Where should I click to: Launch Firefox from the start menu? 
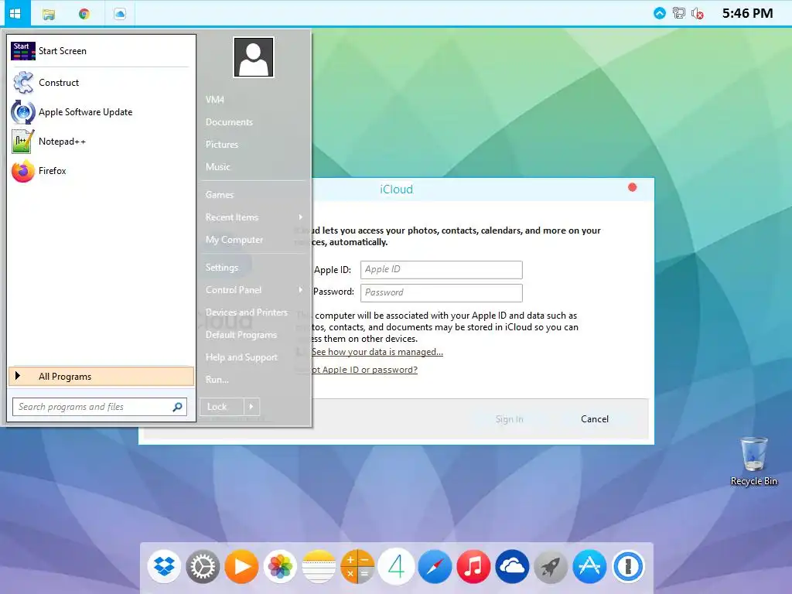(100, 171)
